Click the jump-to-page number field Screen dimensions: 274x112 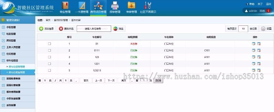point(144,80)
